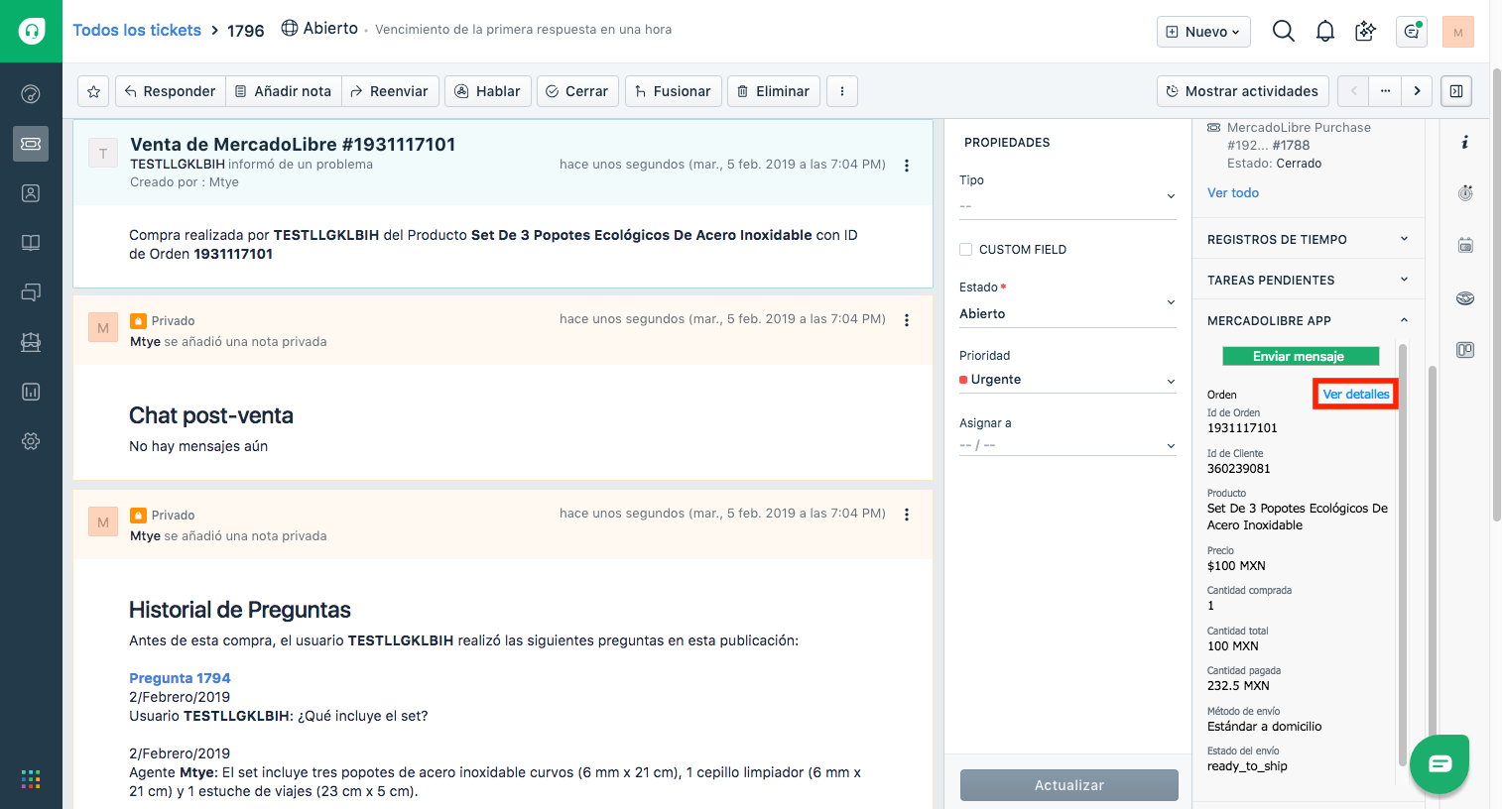Toggle the right side panel layout icon

(1456, 91)
